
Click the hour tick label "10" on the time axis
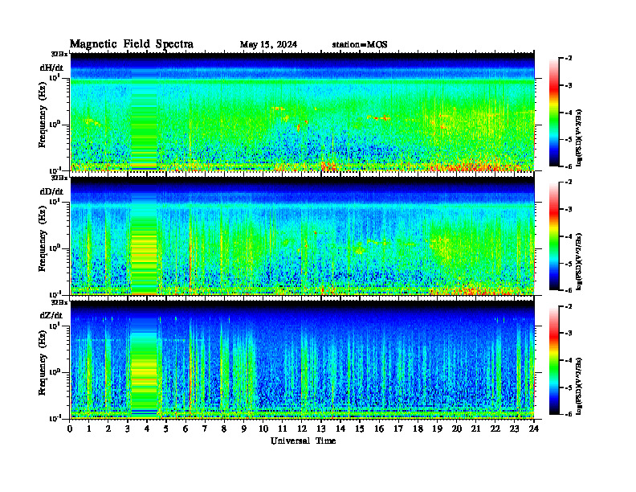[263, 428]
